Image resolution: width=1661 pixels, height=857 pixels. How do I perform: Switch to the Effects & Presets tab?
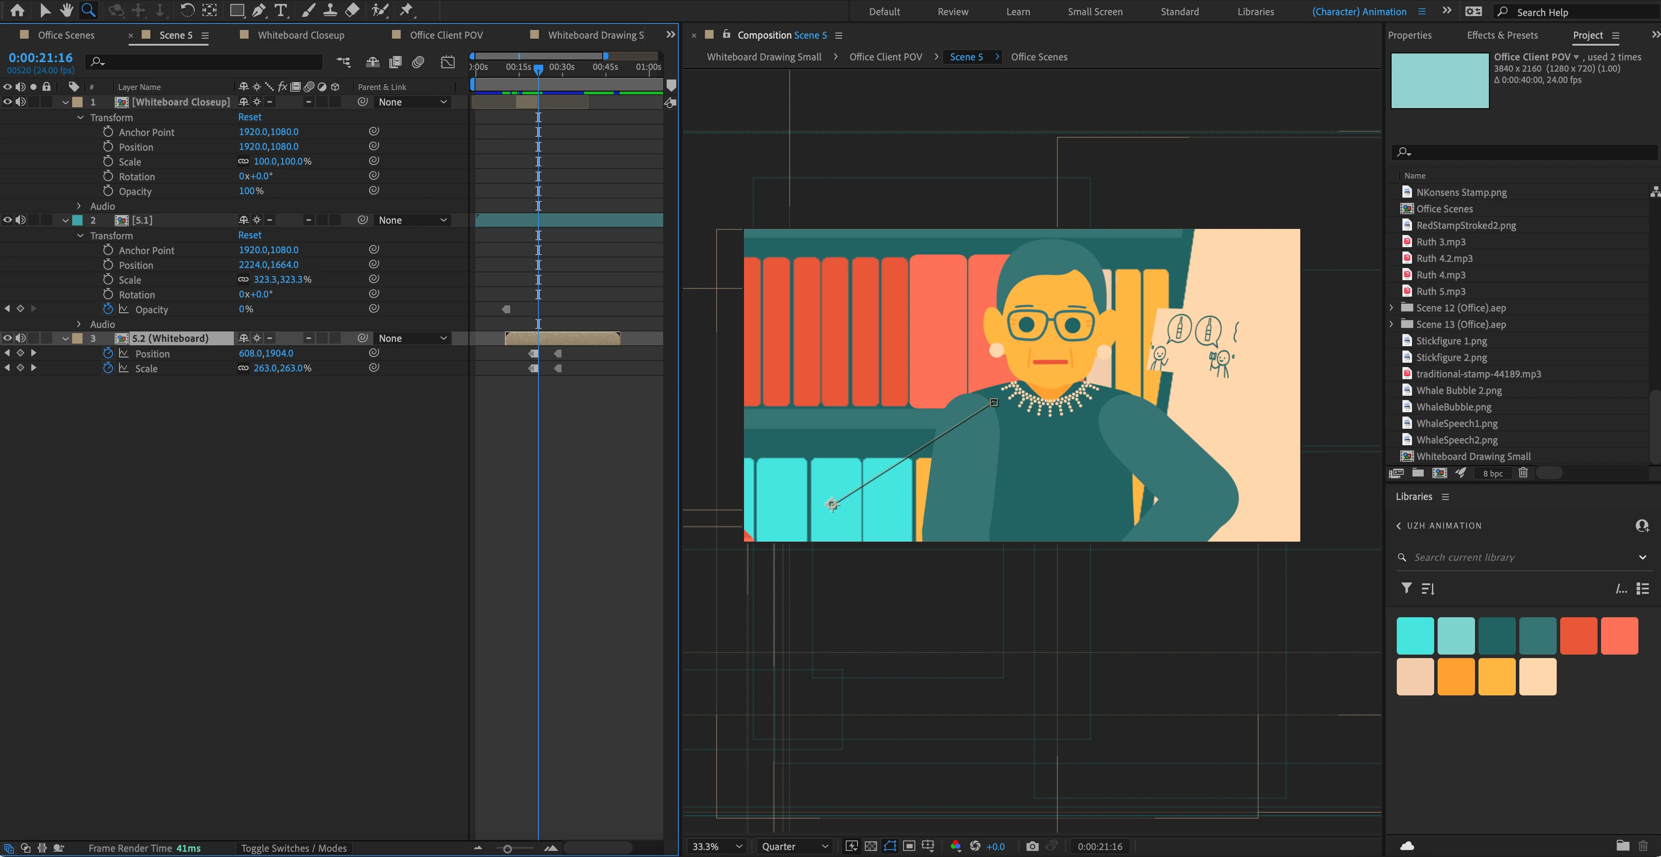coord(1502,36)
